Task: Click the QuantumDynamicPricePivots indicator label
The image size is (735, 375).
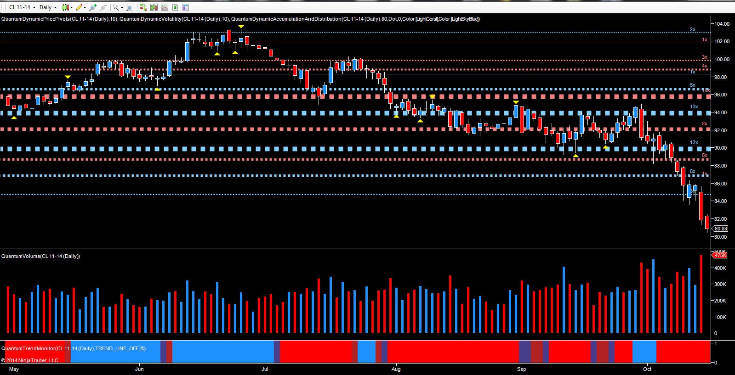Action: coord(59,19)
